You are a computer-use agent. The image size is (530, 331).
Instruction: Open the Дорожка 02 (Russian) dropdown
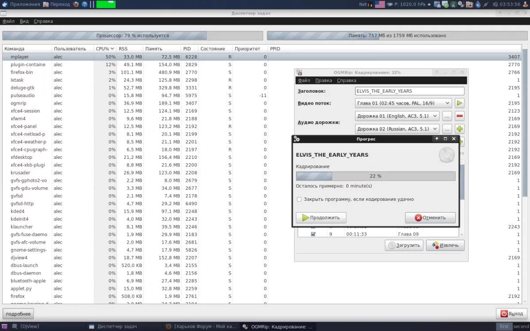click(397, 129)
